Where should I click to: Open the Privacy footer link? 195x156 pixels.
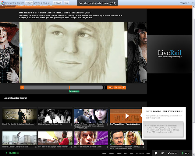coord(112,153)
